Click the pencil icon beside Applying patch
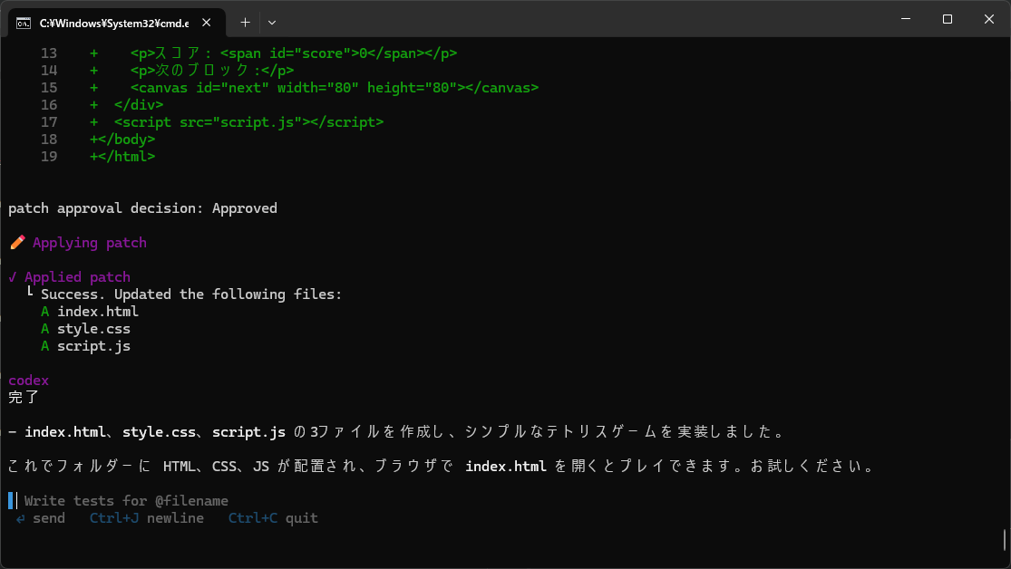1011x569 pixels. coord(17,243)
